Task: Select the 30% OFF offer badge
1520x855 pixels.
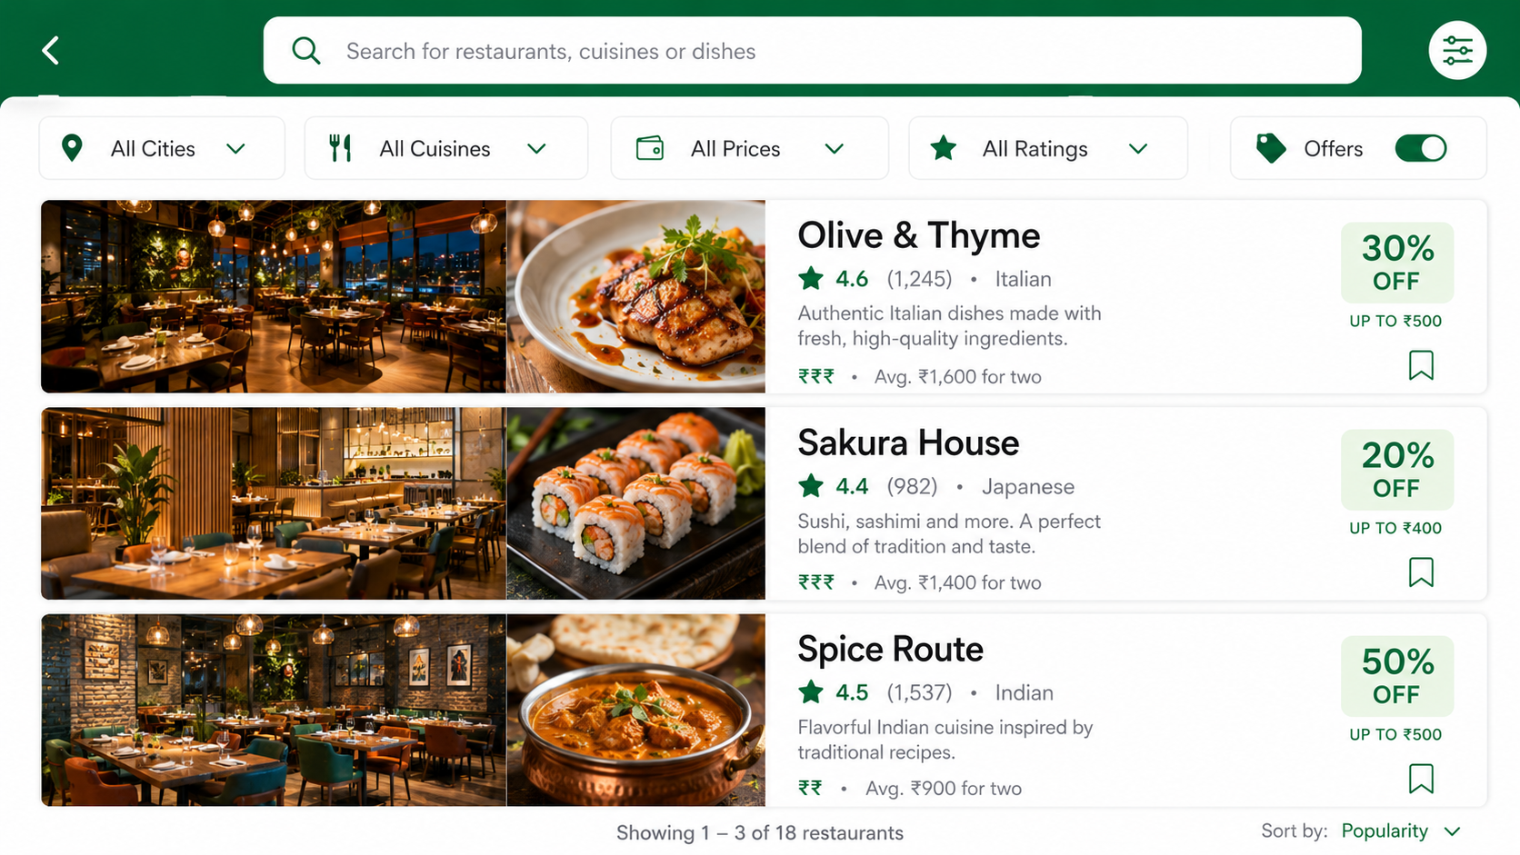Action: [1397, 262]
